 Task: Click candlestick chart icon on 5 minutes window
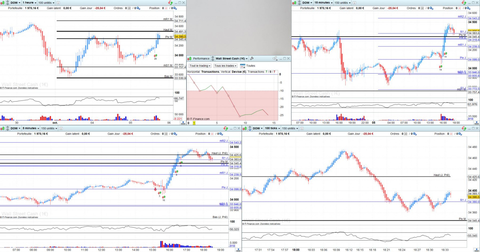pyautogui.click(x=2, y=128)
